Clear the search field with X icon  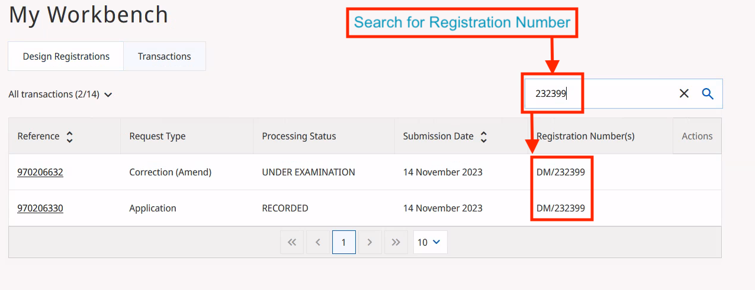[x=684, y=93]
